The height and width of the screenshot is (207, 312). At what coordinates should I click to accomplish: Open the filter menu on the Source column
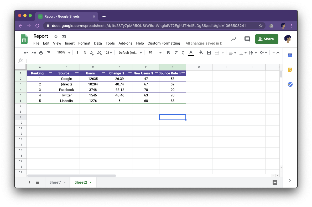coord(77,73)
